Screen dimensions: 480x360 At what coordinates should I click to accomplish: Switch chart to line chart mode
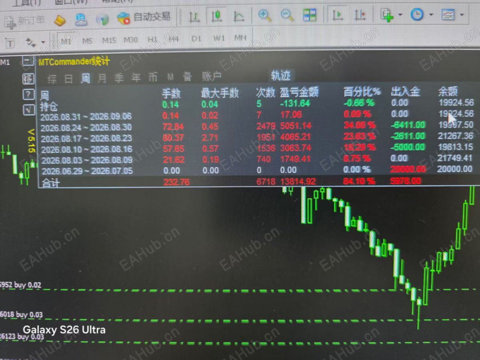(239, 16)
